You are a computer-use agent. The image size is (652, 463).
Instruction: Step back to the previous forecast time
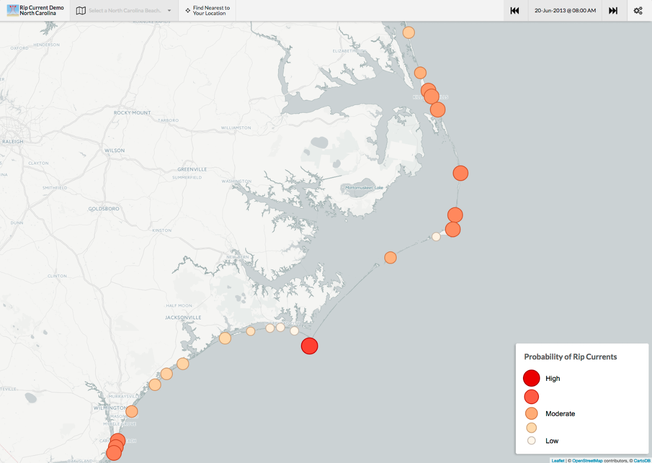pyautogui.click(x=515, y=10)
